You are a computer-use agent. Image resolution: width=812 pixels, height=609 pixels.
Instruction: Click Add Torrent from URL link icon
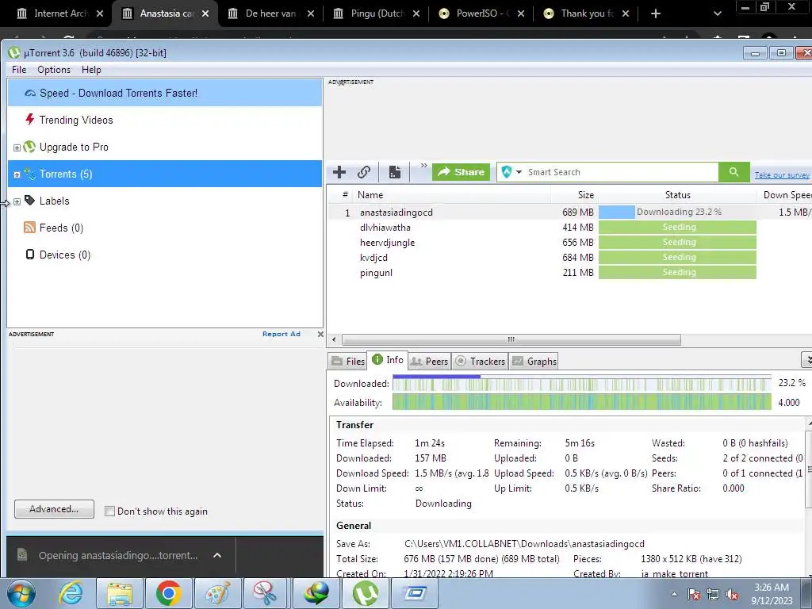364,172
